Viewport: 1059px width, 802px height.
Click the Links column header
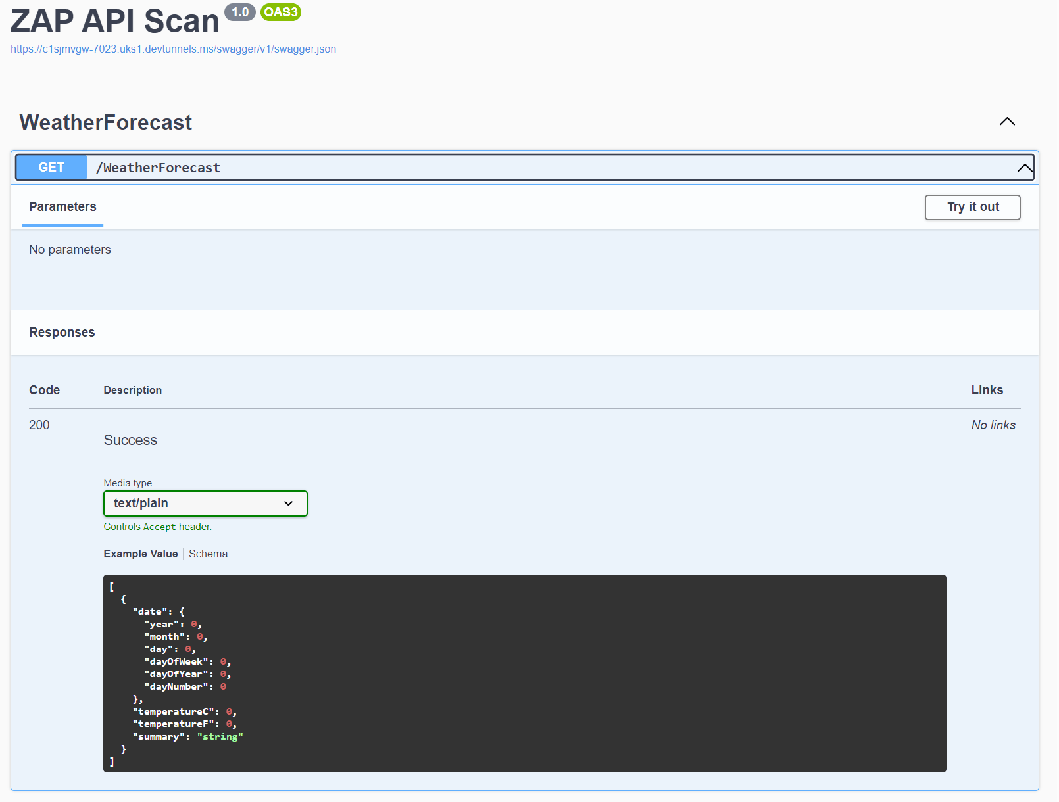987,390
